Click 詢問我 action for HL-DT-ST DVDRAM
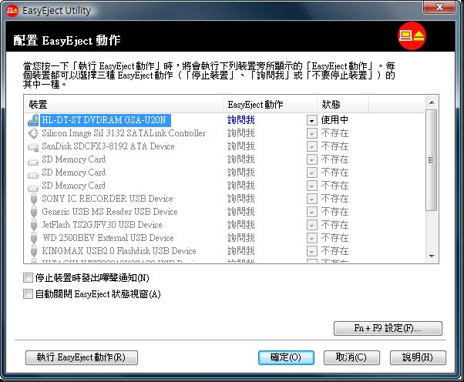Screen dimensions: 464x382 point(241,120)
